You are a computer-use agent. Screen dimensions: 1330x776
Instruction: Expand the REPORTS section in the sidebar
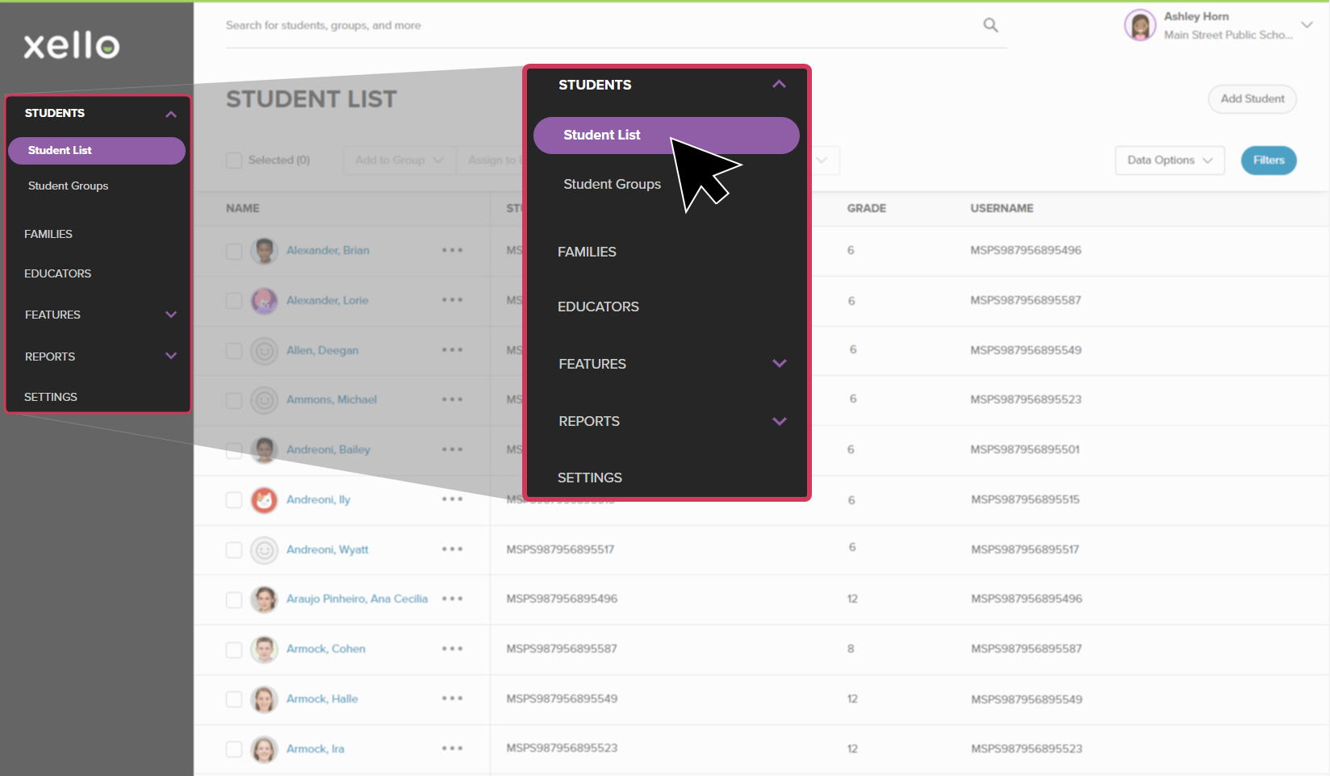click(171, 356)
